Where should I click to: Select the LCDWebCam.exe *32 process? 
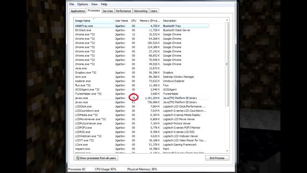141,136
